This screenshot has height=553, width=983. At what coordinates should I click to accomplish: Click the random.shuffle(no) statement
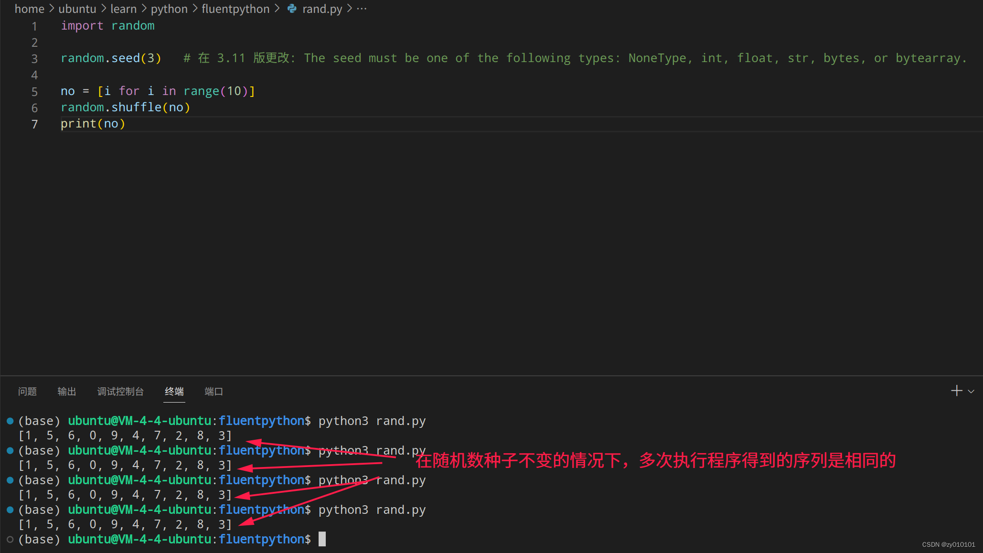126,107
